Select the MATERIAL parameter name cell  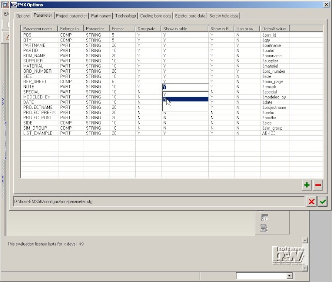click(39, 66)
